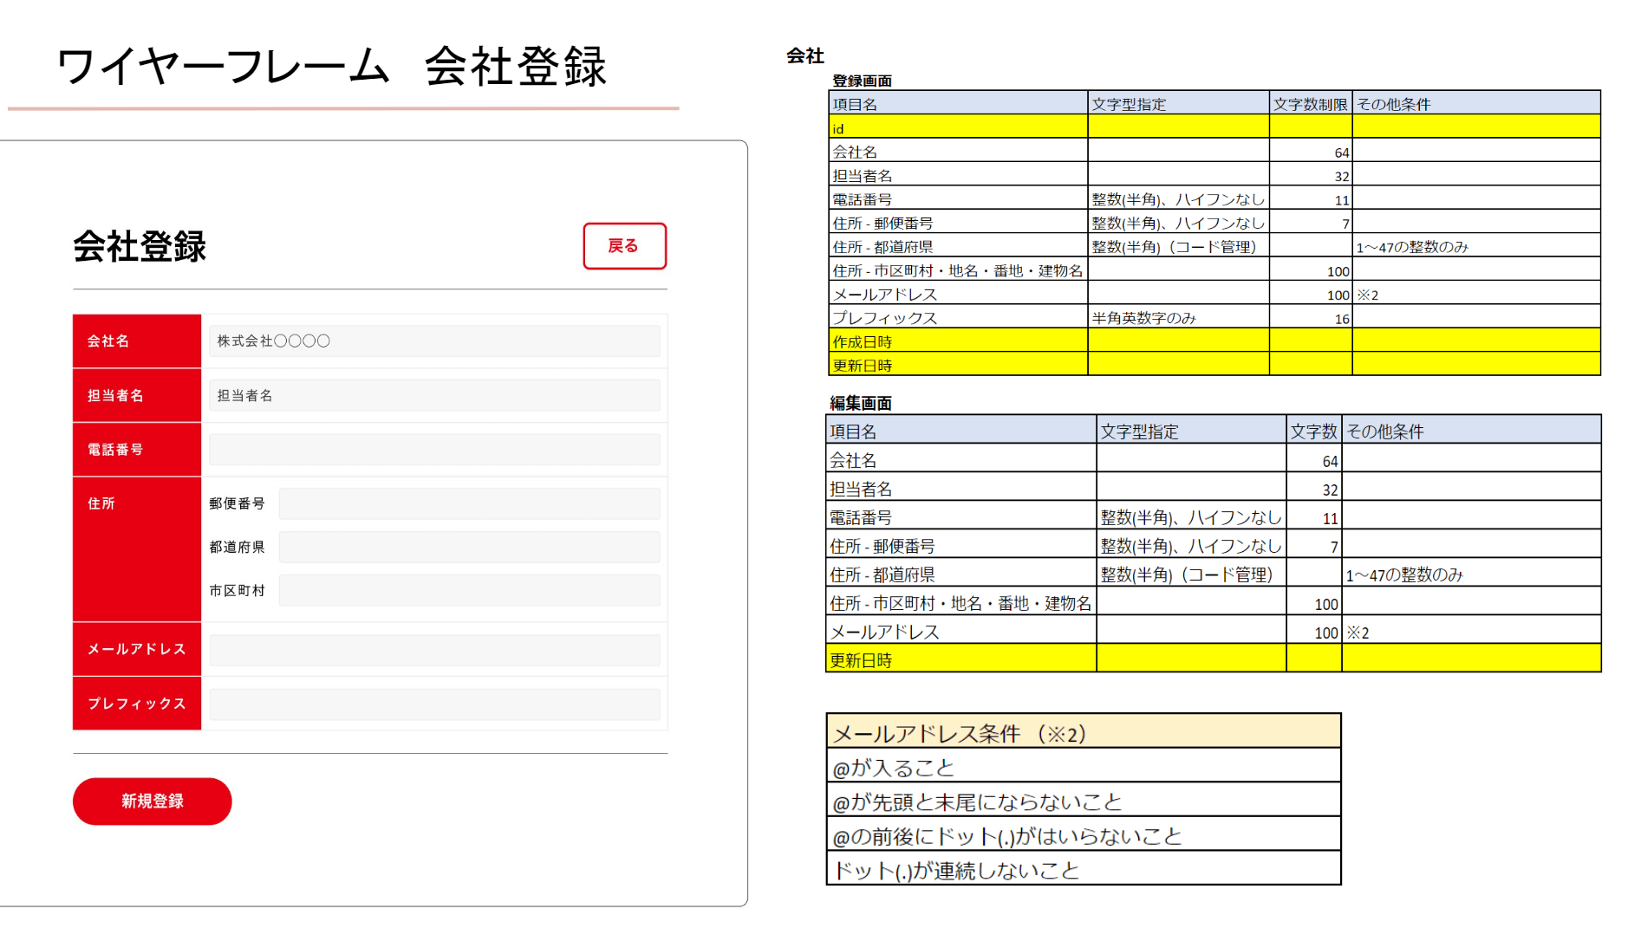Select the 編集画面 table heading
Image resolution: width=1641 pixels, height=928 pixels.
[x=860, y=403]
